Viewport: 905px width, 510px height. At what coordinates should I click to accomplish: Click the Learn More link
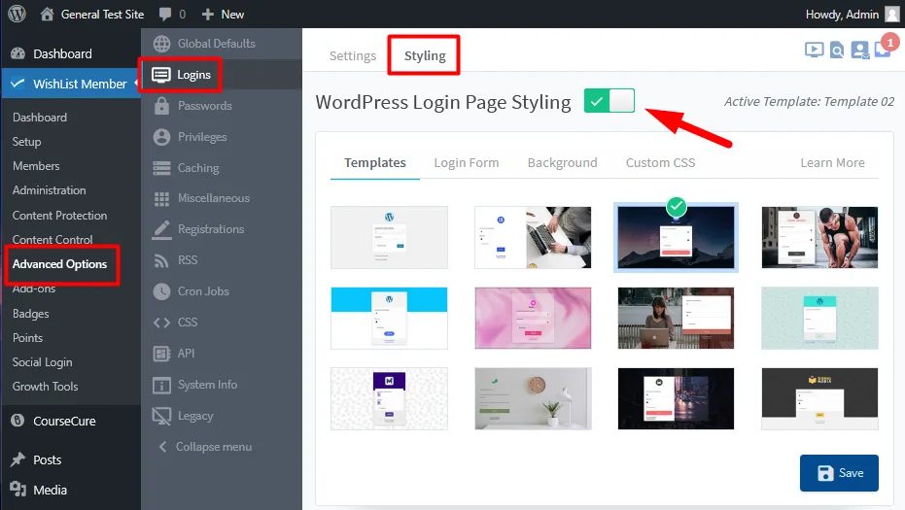(832, 162)
